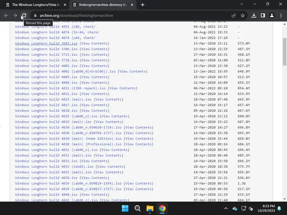Share this page using the share icon
Image resolution: width=287 pixels, height=215 pixels.
(234, 16)
